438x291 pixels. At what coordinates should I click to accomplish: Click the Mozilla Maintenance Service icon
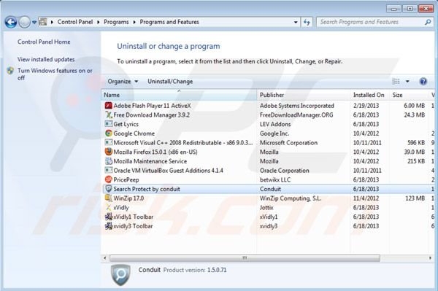click(108, 161)
